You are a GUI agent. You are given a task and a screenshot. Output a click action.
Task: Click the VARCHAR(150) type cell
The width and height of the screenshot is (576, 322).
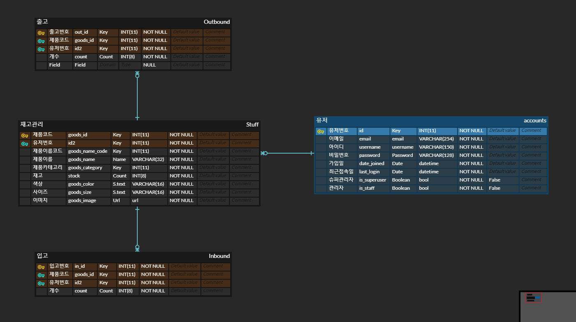point(437,147)
